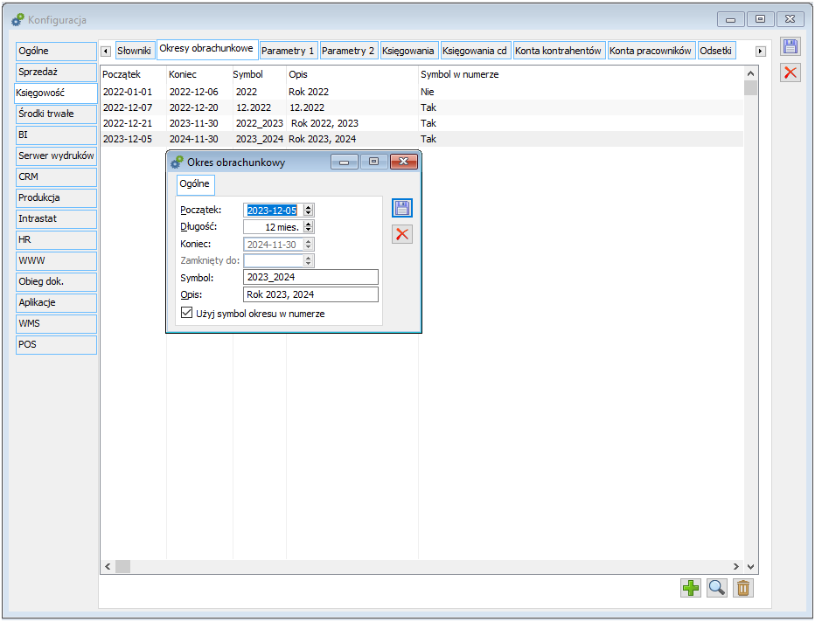Save configuration with main floppy disk icon
The width and height of the screenshot is (815, 622).
[x=790, y=46]
